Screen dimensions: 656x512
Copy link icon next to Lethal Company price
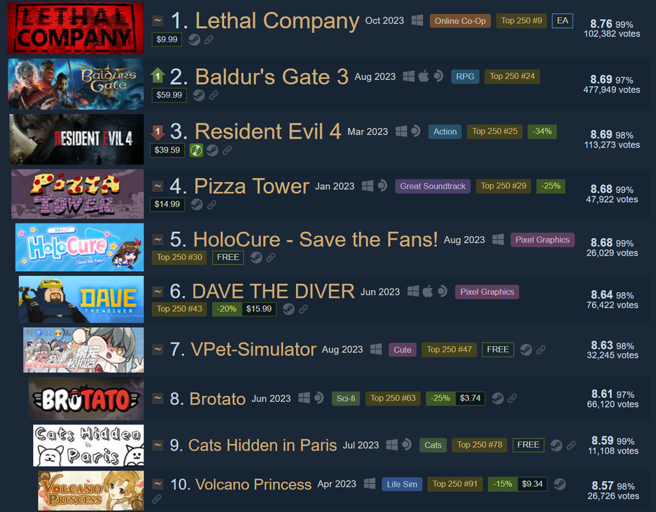(x=209, y=40)
